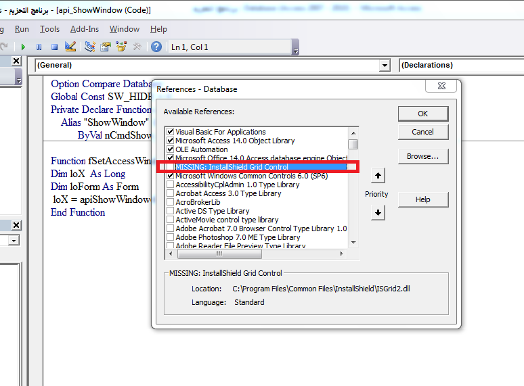
Task: Open the Help menu
Action: pyautogui.click(x=158, y=29)
